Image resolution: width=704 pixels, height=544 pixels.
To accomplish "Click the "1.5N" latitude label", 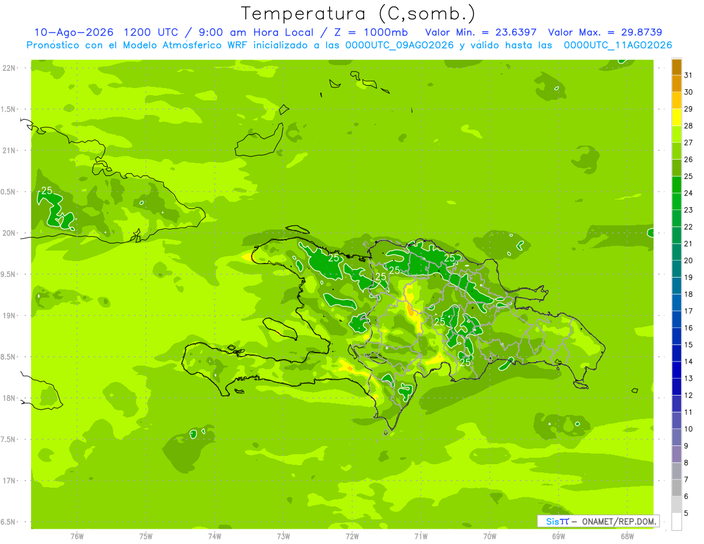I will 9,109.
